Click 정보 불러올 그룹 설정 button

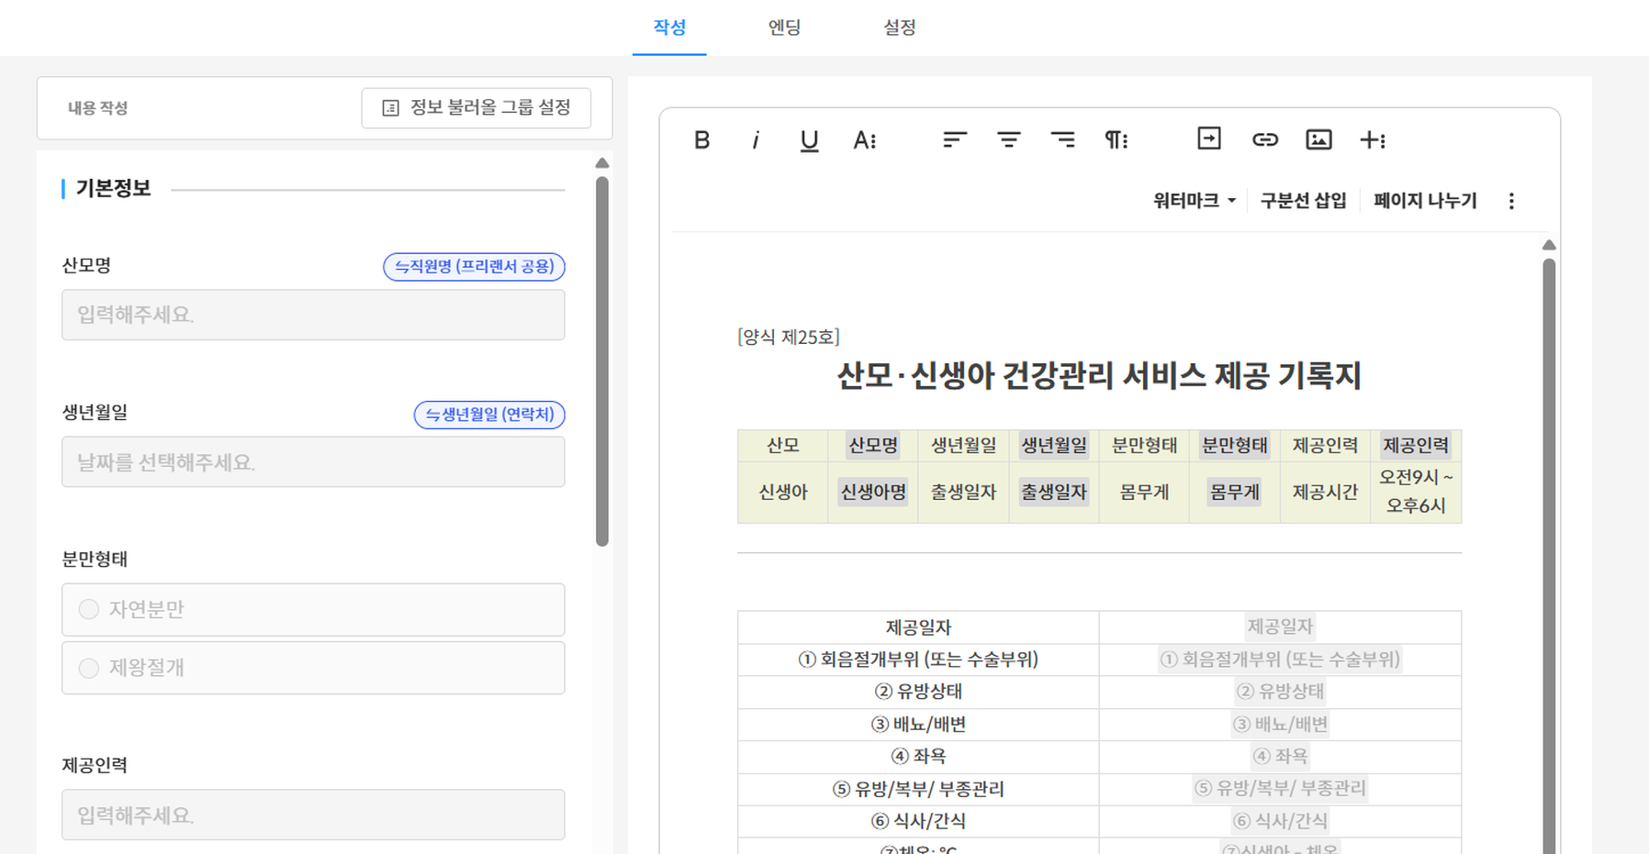click(x=476, y=108)
